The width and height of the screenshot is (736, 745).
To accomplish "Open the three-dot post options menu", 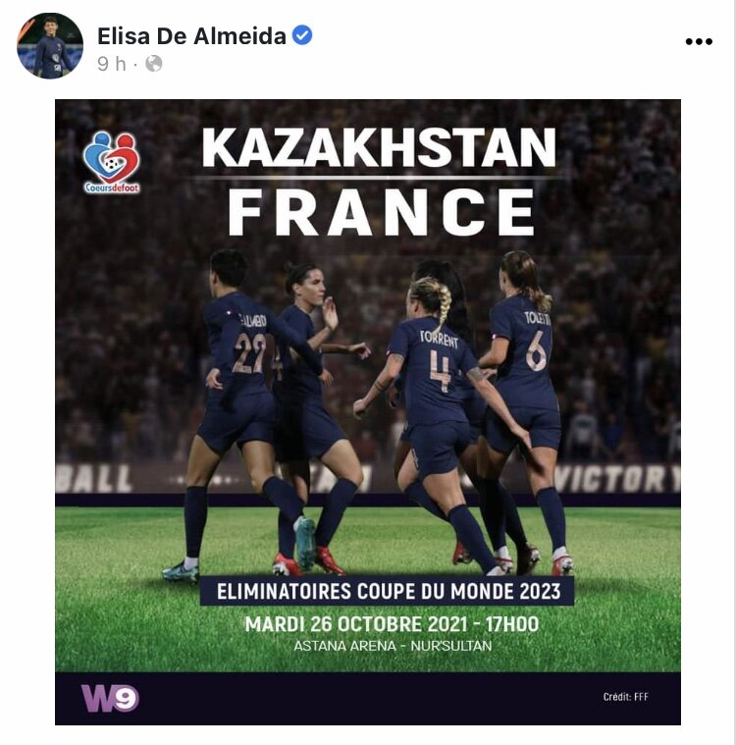I will 699,42.
